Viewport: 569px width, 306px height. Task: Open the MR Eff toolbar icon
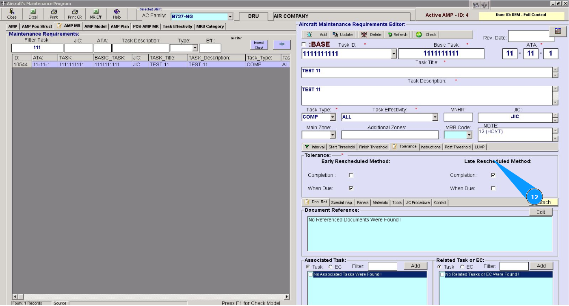pyautogui.click(x=96, y=14)
